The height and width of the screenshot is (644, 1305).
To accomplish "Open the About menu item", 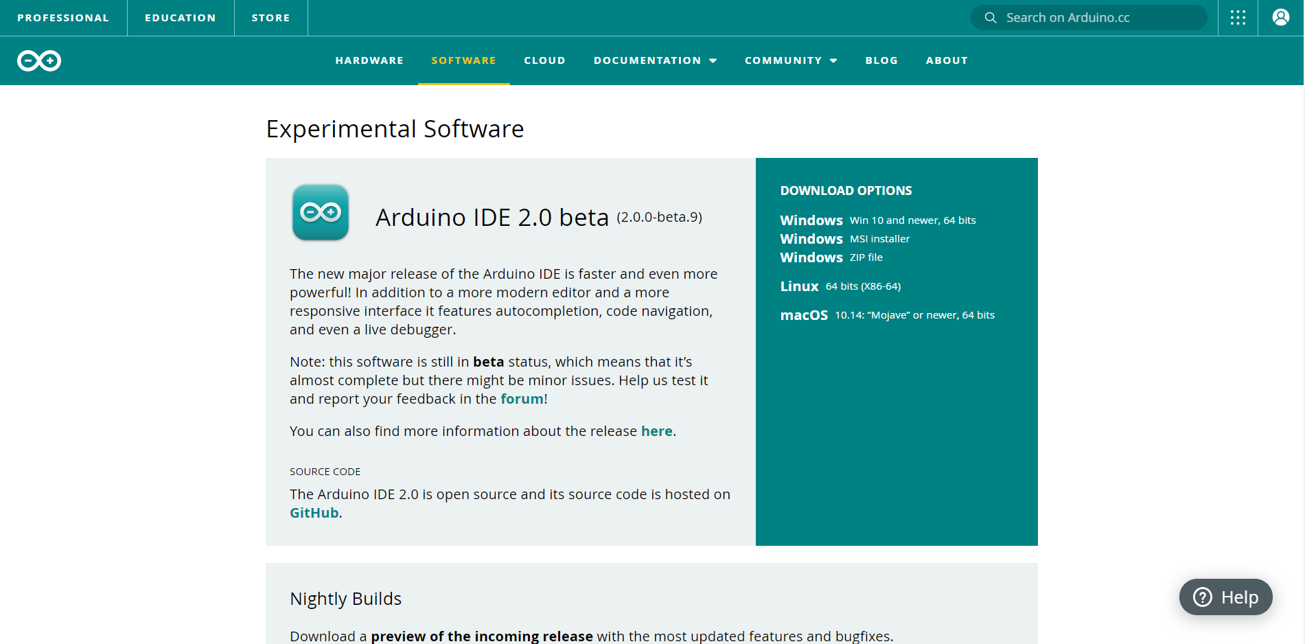I will coord(947,60).
